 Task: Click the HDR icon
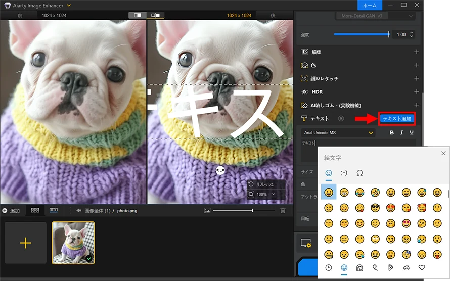tap(304, 92)
